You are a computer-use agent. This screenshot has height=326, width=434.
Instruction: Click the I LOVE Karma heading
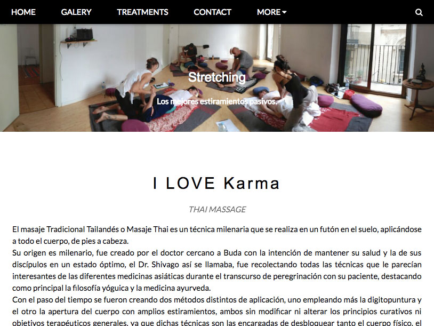tap(216, 183)
